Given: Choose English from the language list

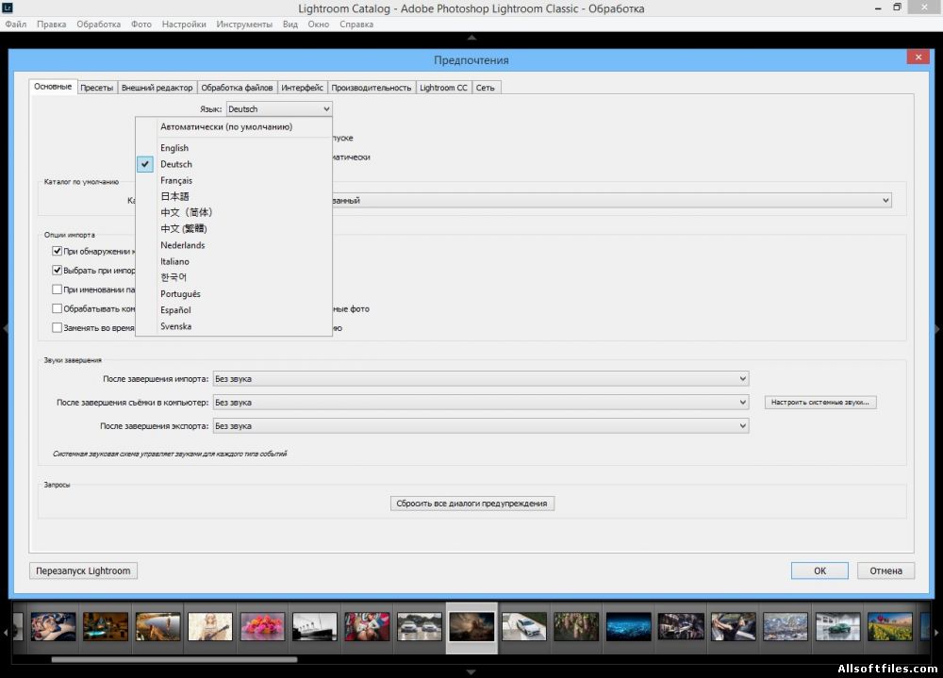Looking at the screenshot, I should 174,148.
